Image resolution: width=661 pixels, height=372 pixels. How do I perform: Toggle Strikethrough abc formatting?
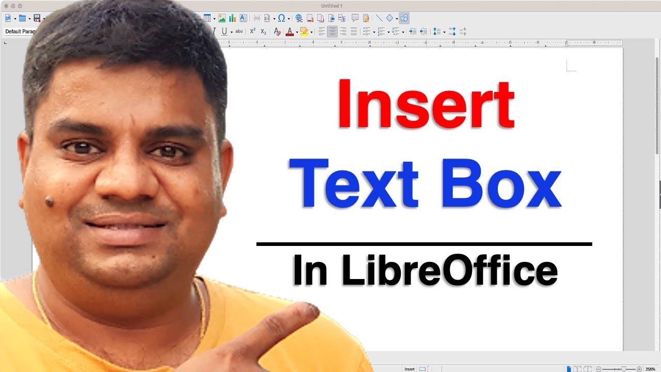(x=239, y=32)
